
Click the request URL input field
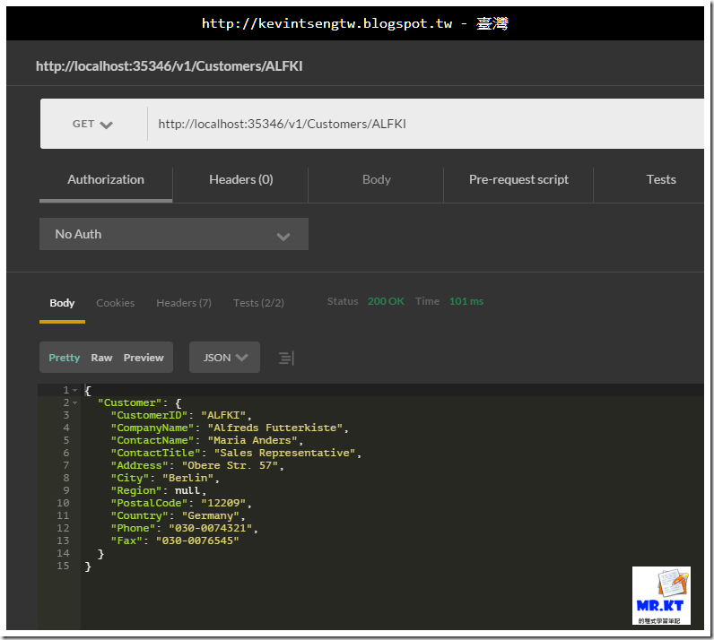tap(425, 124)
